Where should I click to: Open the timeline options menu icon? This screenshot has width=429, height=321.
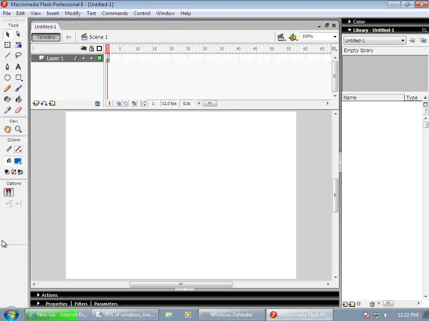pos(334,49)
